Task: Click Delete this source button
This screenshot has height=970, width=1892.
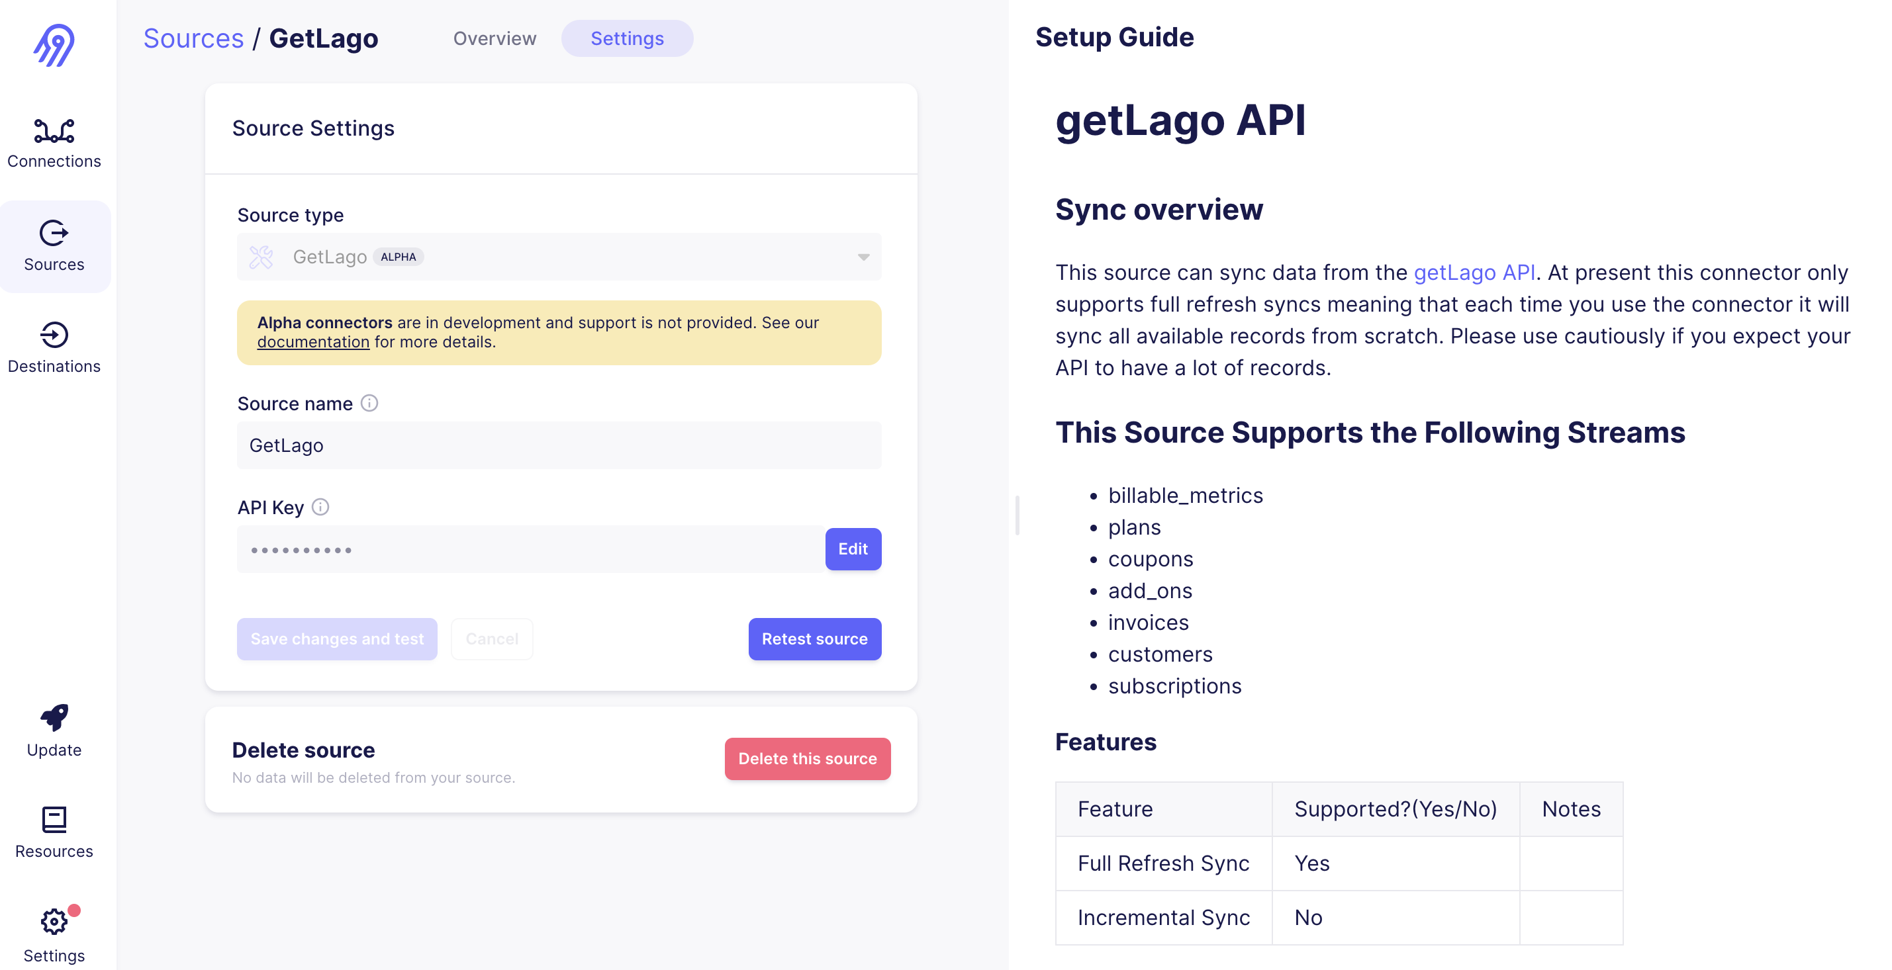Action: [x=807, y=758]
